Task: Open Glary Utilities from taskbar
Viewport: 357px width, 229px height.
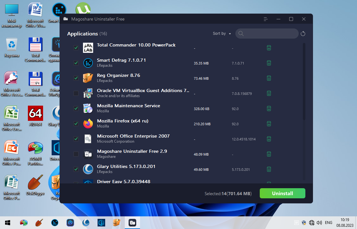Action: (x=86, y=223)
